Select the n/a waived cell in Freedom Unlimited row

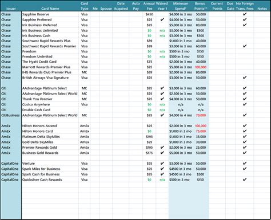pos(162,56)
